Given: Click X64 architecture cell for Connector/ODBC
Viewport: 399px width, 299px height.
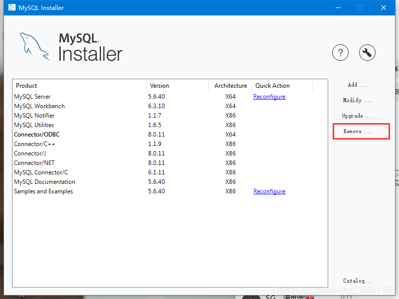Looking at the screenshot, I should (x=230, y=134).
